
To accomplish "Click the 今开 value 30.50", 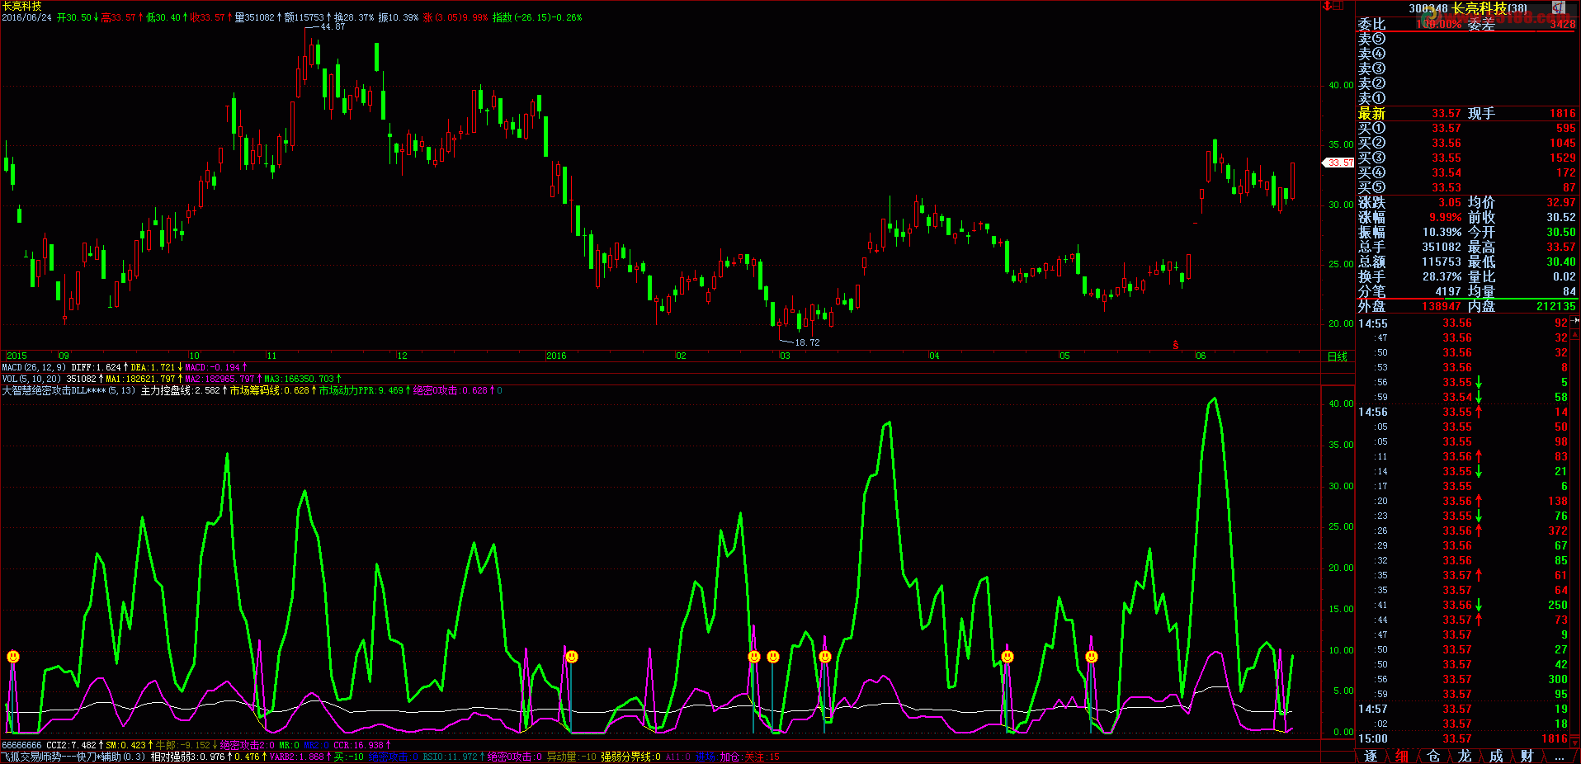I will [1561, 232].
